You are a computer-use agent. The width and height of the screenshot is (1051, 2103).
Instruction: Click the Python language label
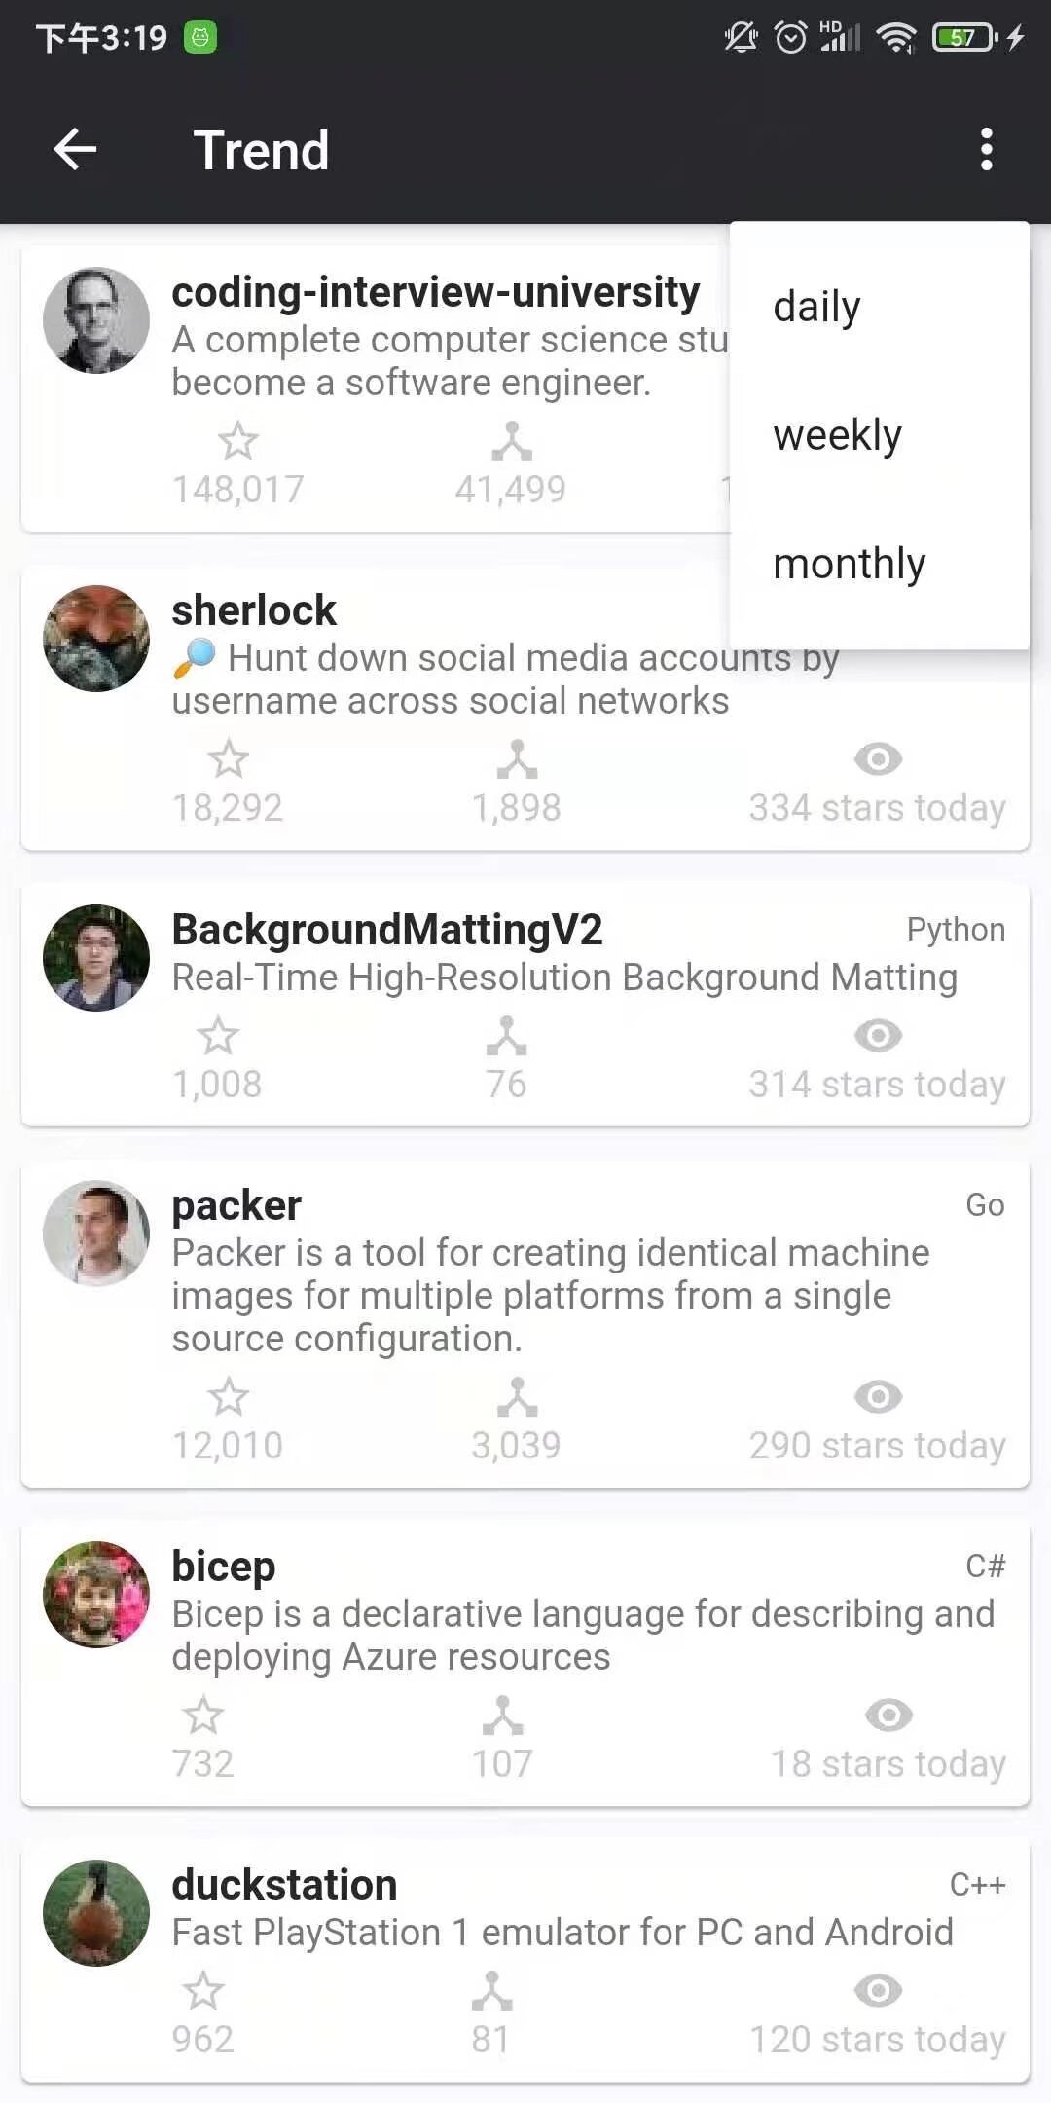tap(956, 930)
